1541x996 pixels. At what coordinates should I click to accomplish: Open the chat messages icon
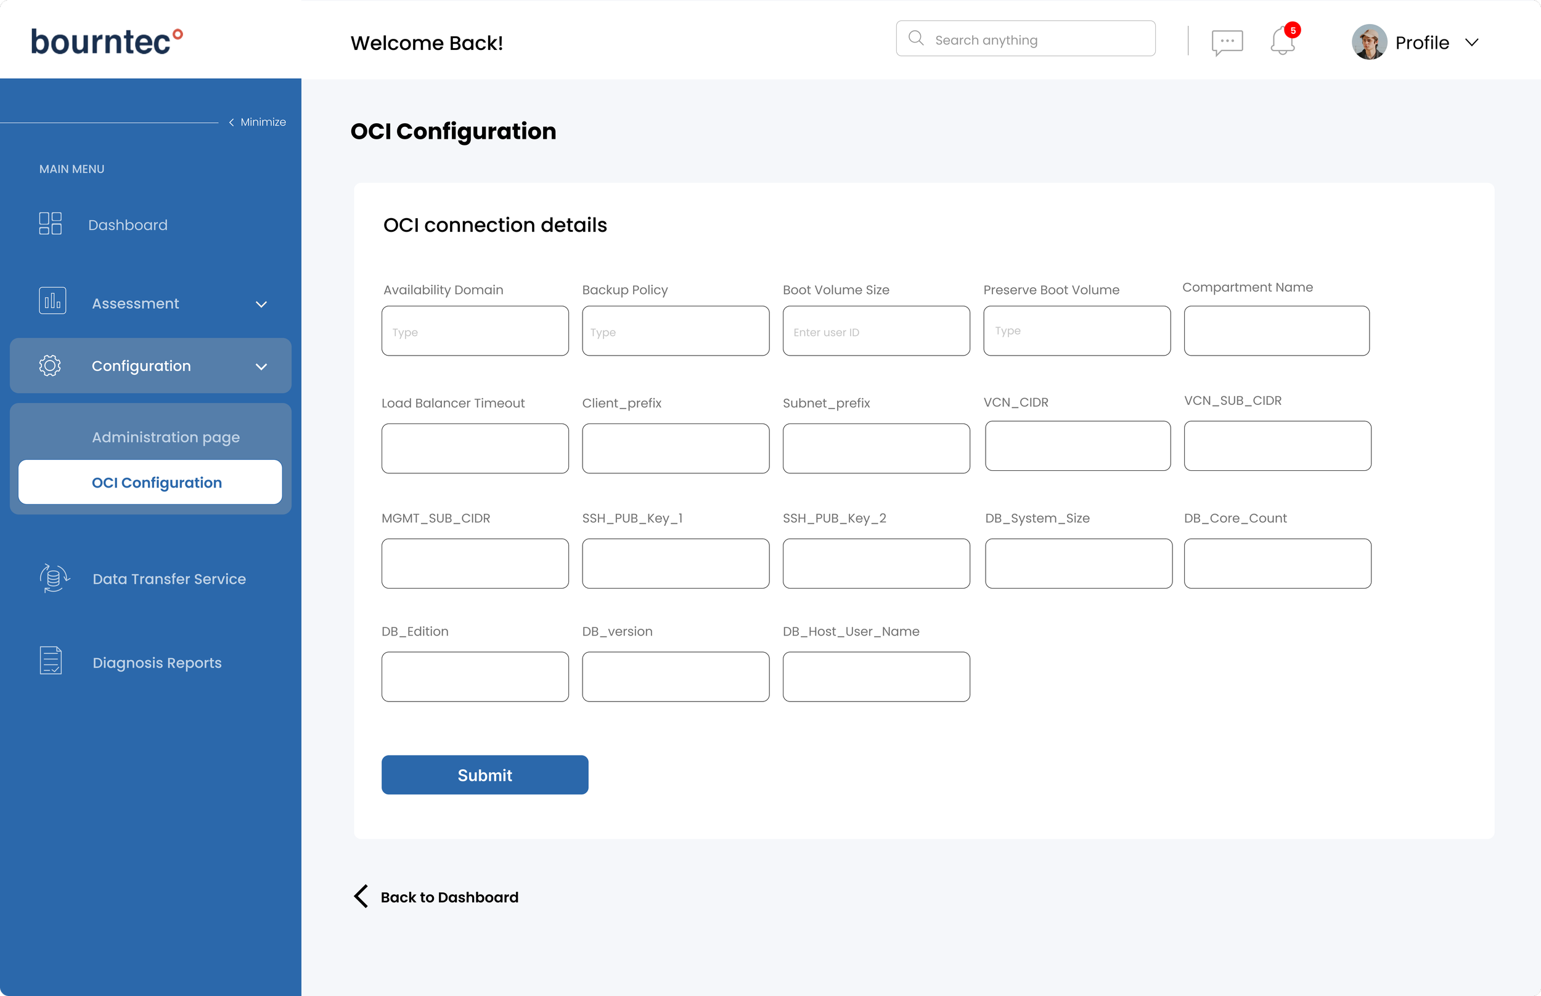[x=1227, y=43]
